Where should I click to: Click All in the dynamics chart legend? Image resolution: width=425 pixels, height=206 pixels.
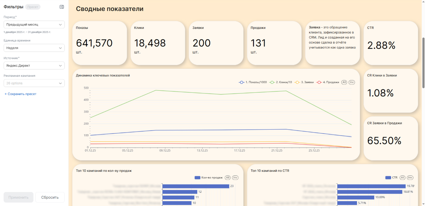click(x=344, y=82)
